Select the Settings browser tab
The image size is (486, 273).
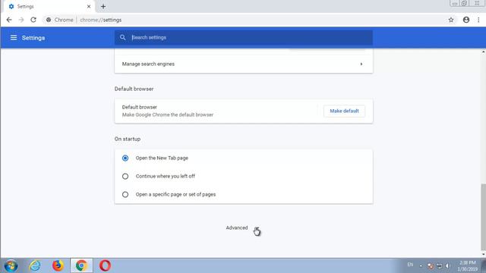click(49, 7)
